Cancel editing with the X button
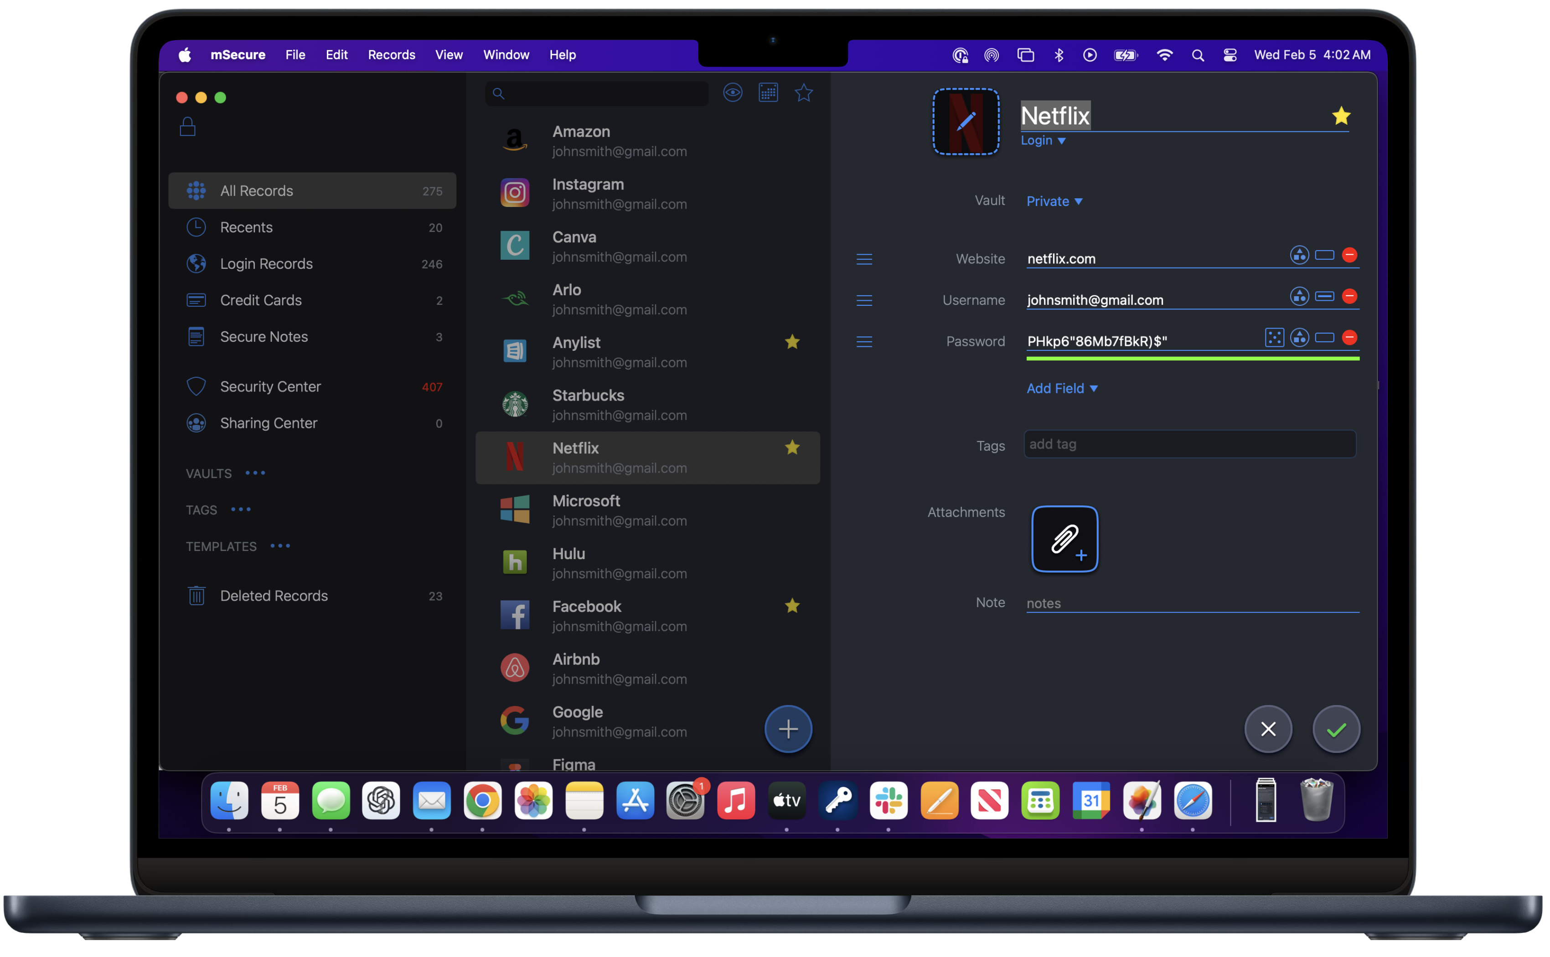1550x957 pixels. (x=1268, y=729)
